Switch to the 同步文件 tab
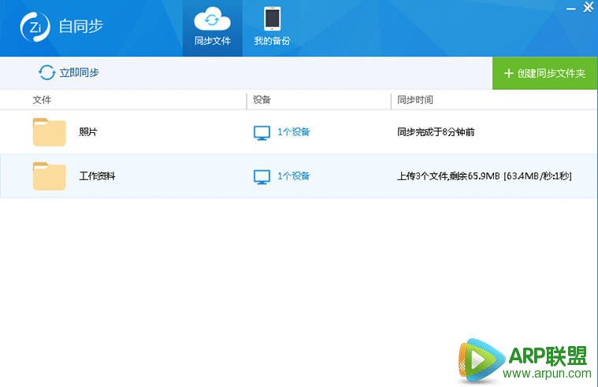Image resolution: width=598 pixels, height=387 pixels. [x=212, y=40]
